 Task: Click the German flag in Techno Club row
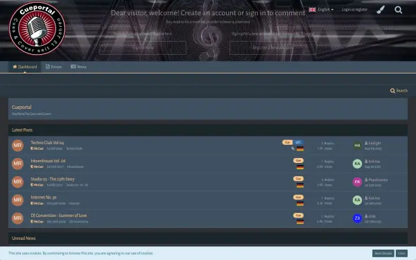coord(300,149)
